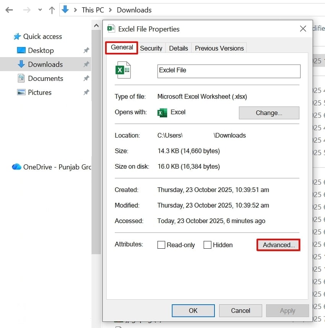This screenshot has height=328, width=325.
Task: Click Downloads in the address path
Action: 134,10
